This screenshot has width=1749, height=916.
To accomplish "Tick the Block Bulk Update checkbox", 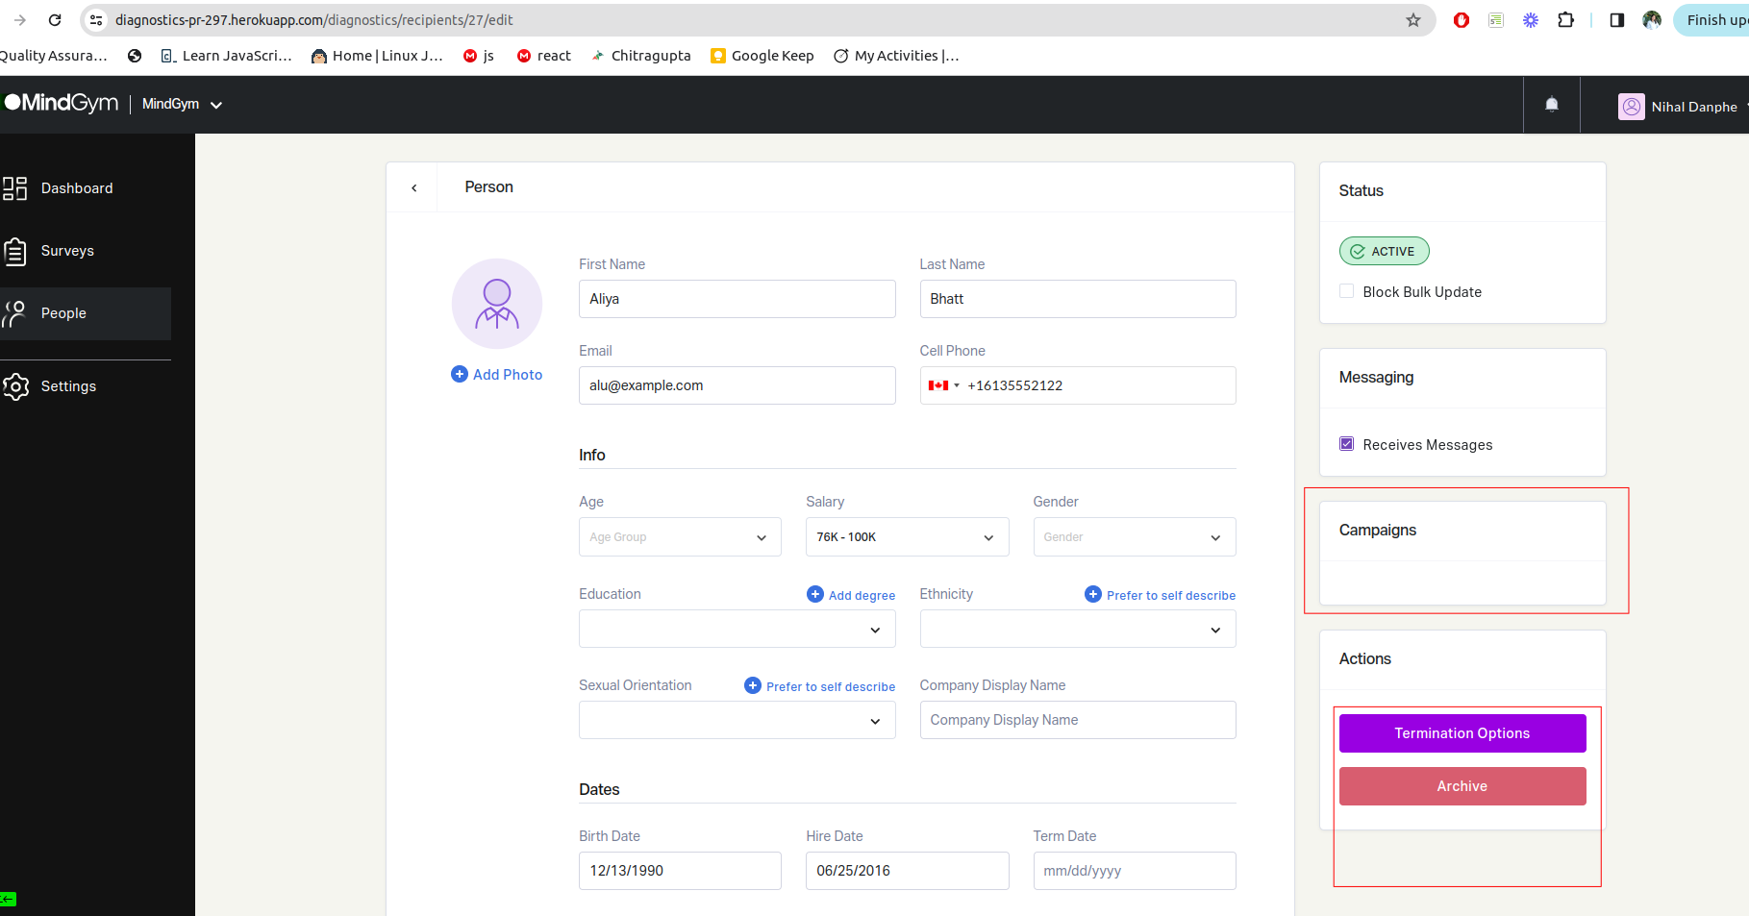I will pyautogui.click(x=1346, y=291).
